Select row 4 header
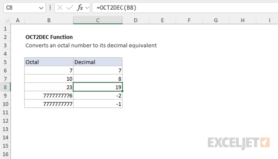278x159 pixels. coord(5,54)
